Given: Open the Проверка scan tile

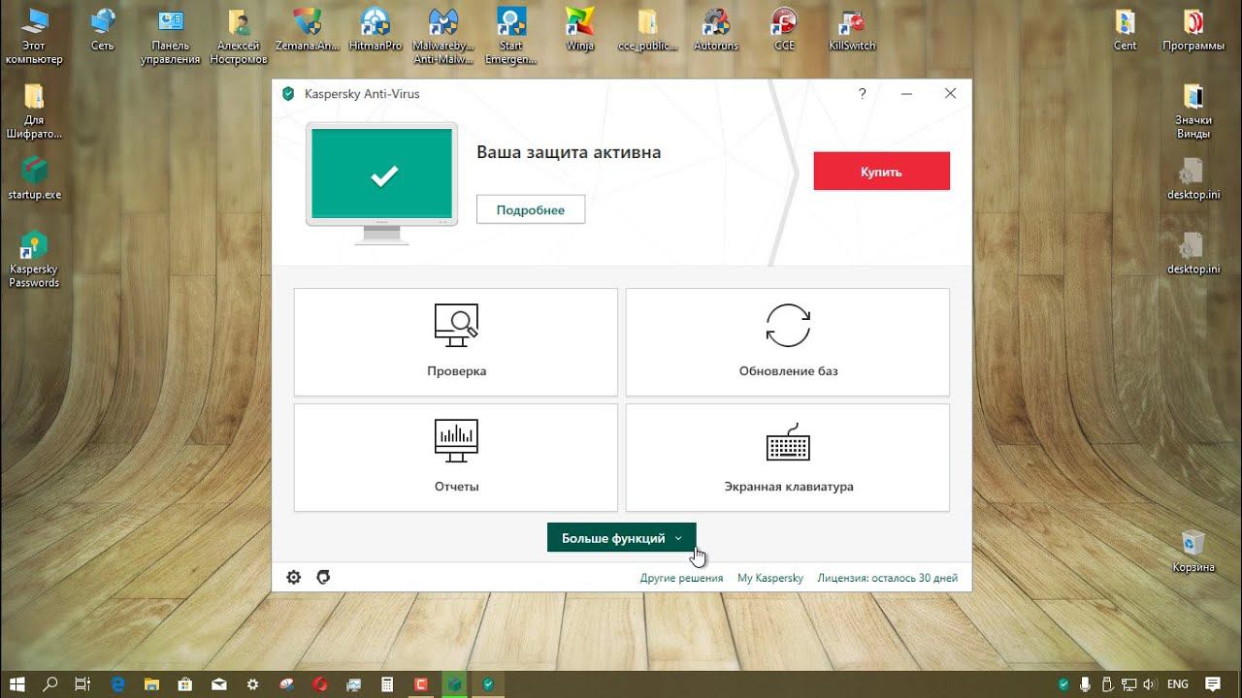Looking at the screenshot, I should pyautogui.click(x=455, y=342).
